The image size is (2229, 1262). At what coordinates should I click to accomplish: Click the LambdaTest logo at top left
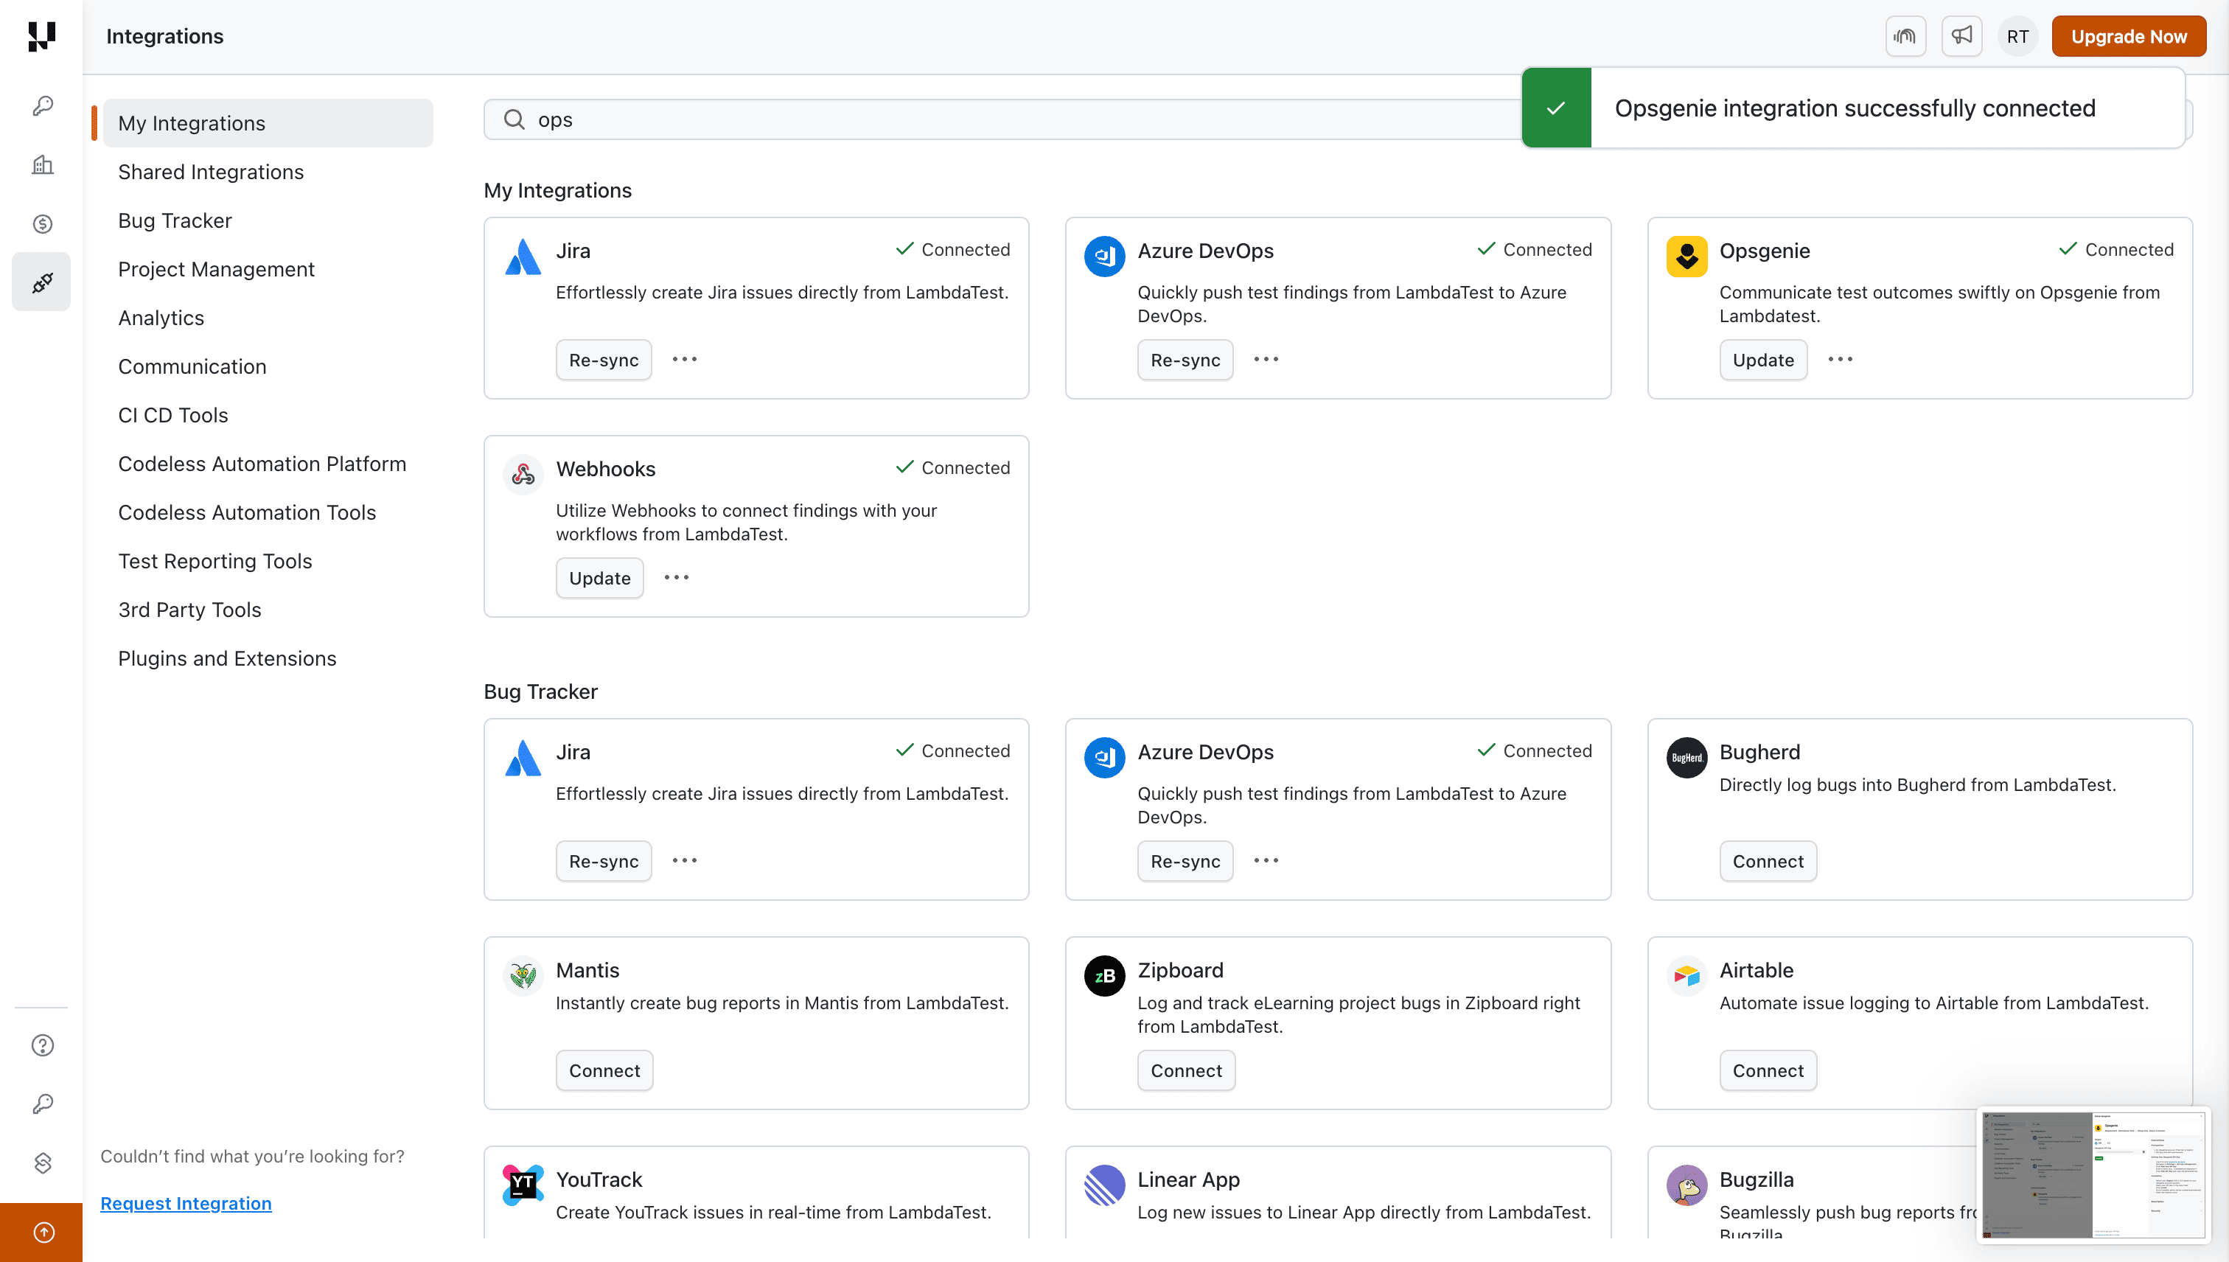(41, 36)
